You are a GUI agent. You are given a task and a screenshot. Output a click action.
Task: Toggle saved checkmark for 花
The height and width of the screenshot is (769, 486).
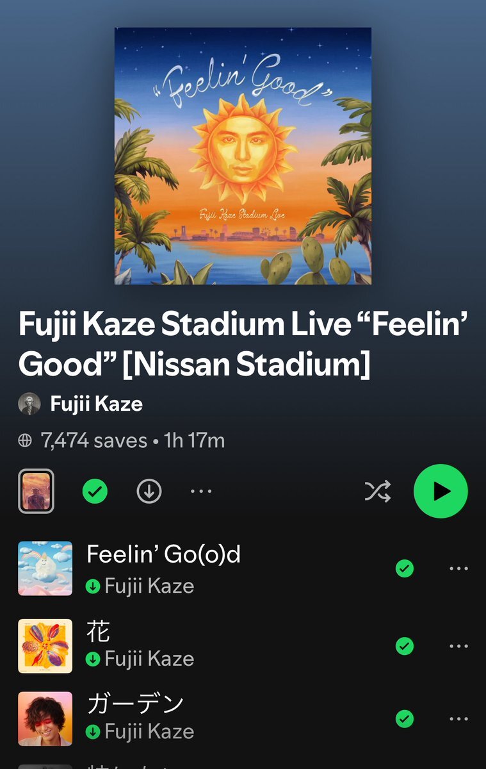[405, 645]
